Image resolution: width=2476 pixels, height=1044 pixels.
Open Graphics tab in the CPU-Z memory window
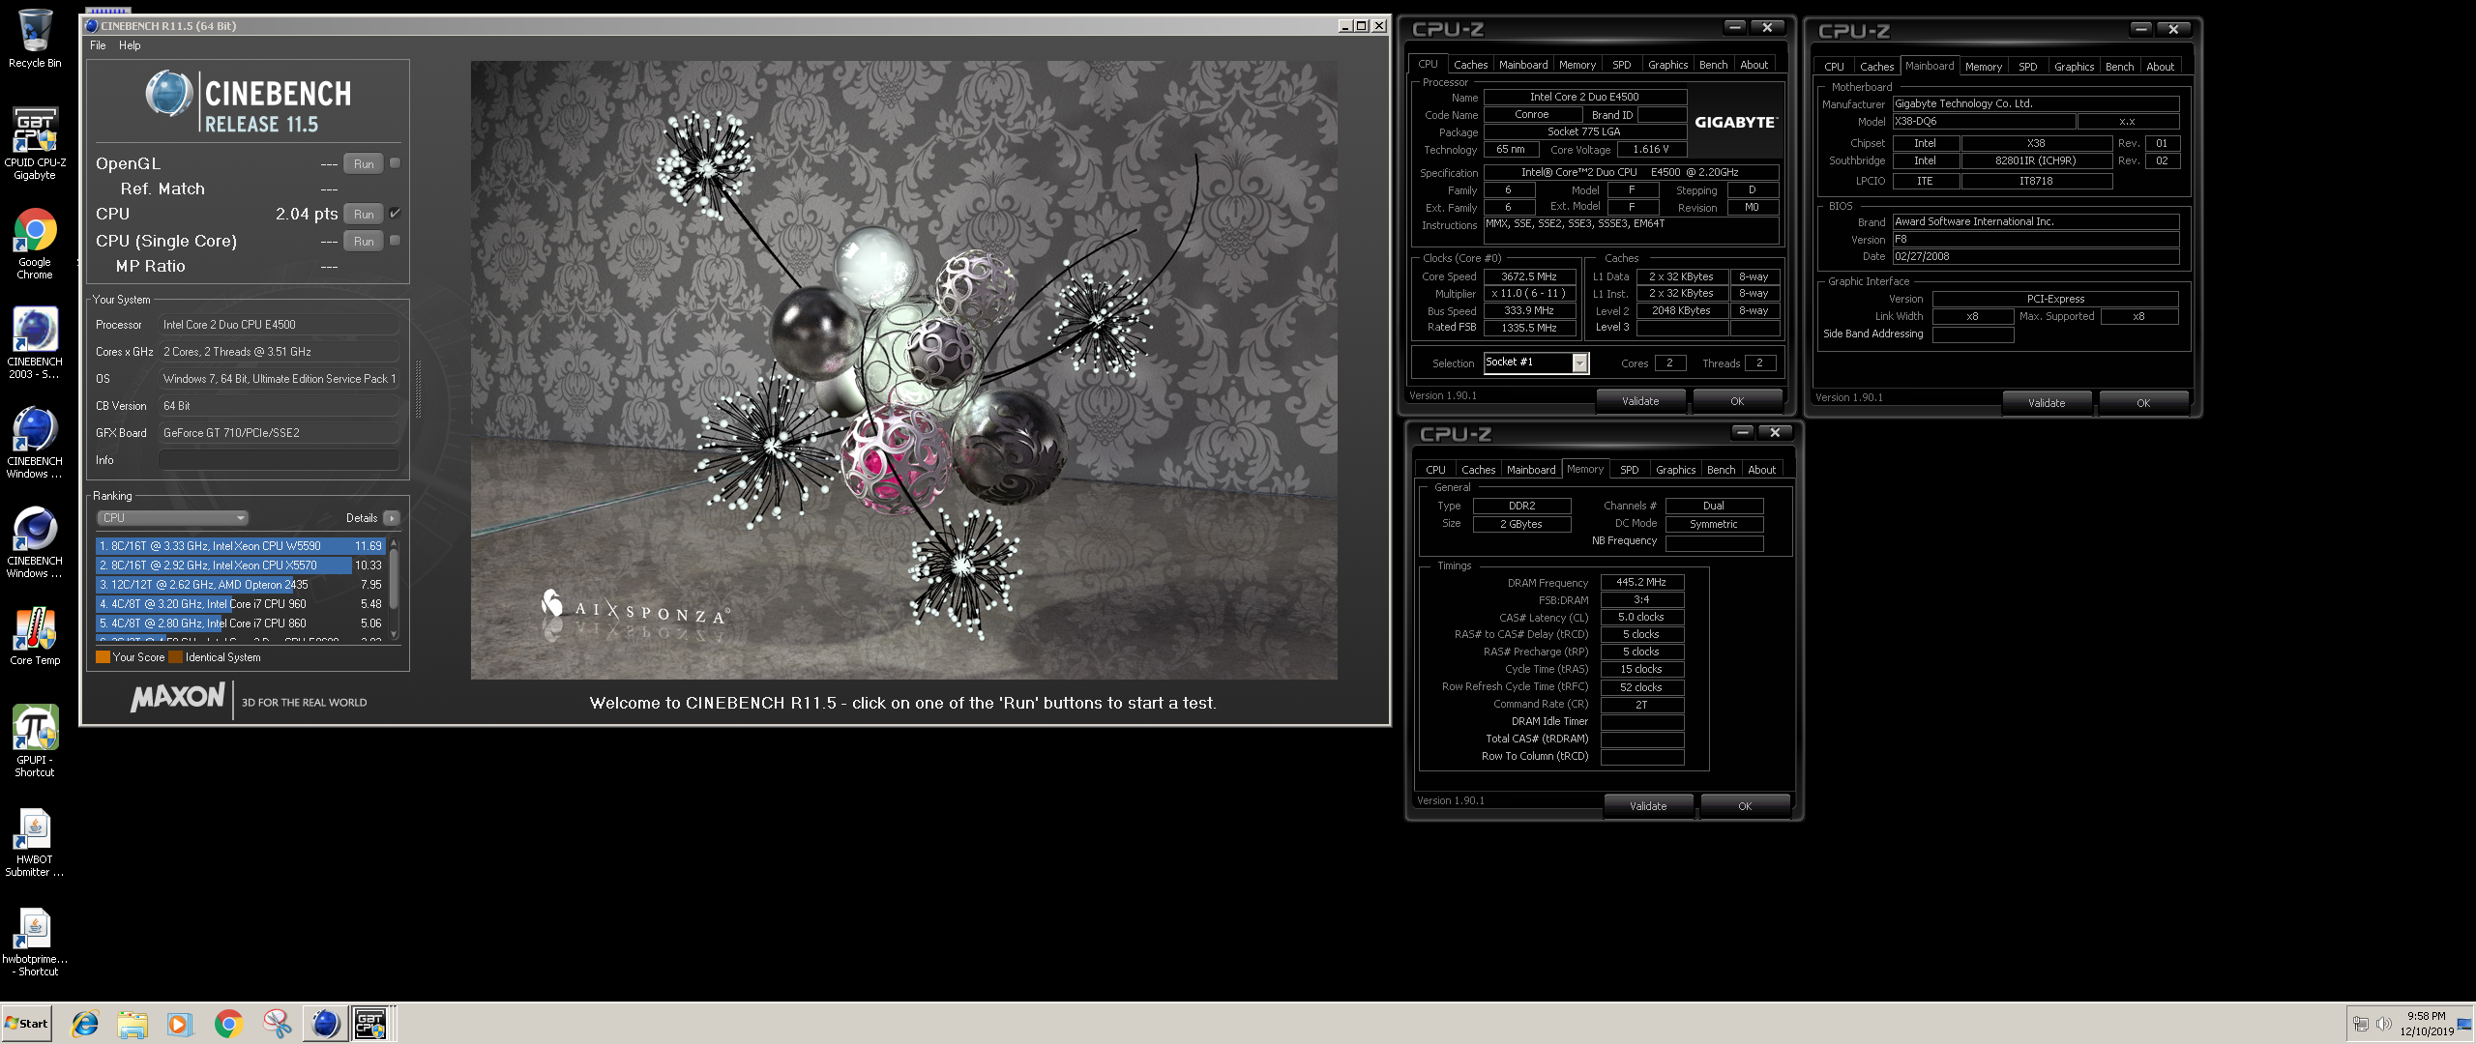click(x=1675, y=470)
